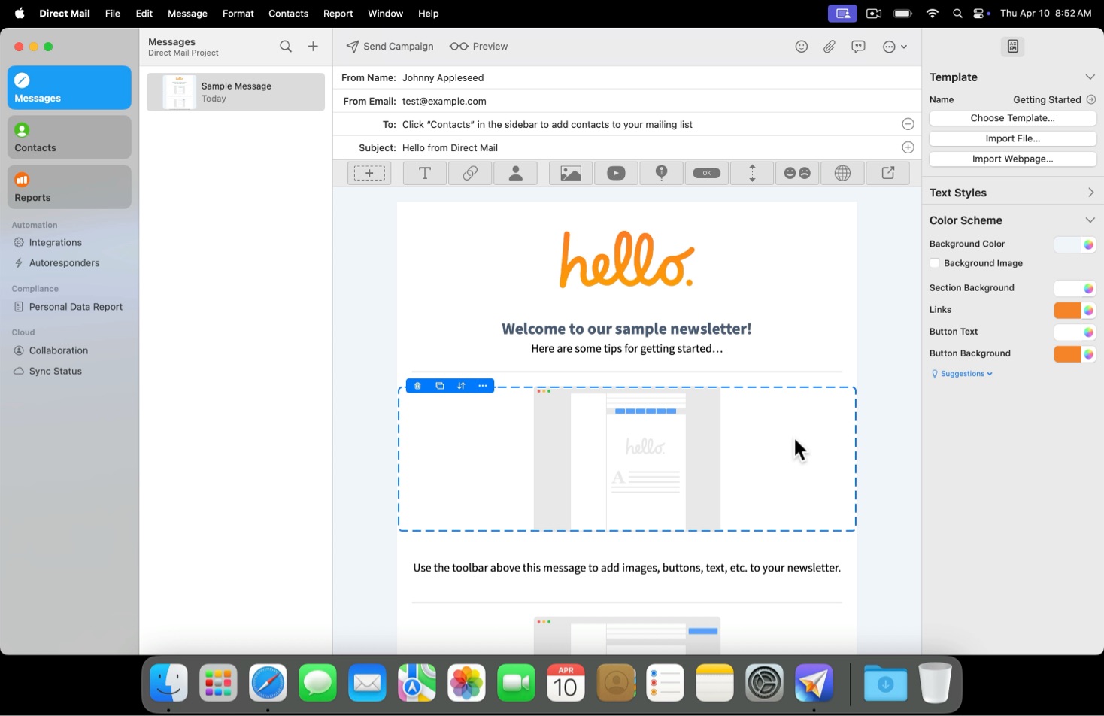Open the Format menu

pos(238,14)
